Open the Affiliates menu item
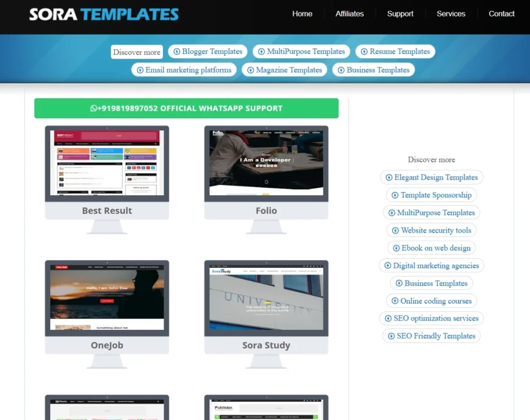Viewport: 530px width, 420px height. [x=349, y=14]
